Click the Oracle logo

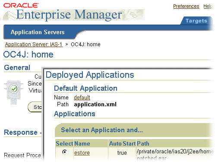21,6
